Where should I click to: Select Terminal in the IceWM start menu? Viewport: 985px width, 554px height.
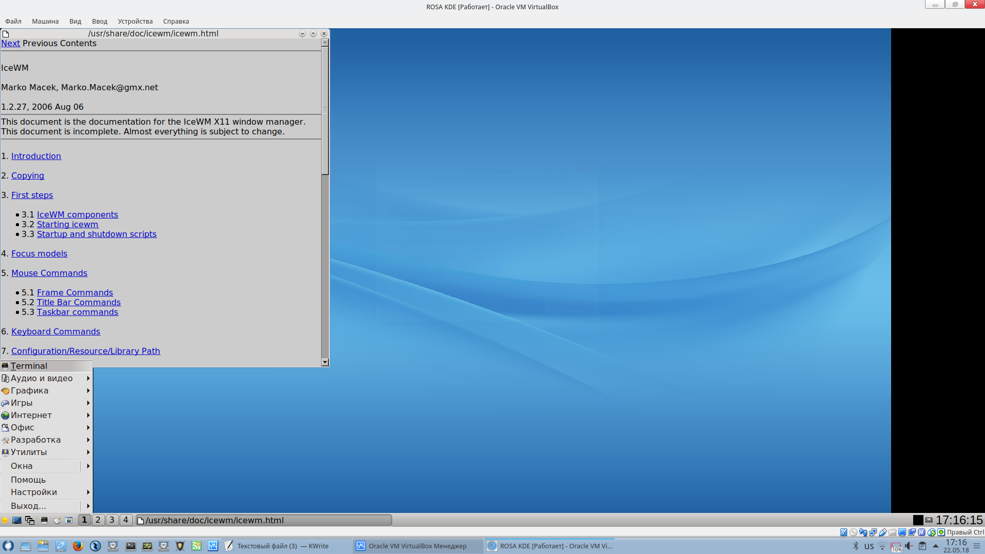point(29,366)
